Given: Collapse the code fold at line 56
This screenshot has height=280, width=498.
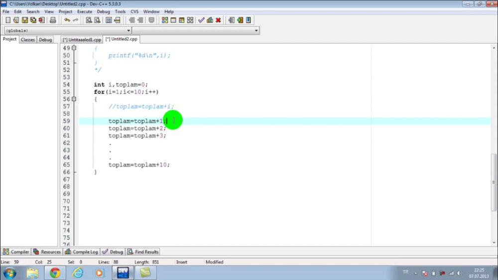Looking at the screenshot, I should tap(74, 99).
